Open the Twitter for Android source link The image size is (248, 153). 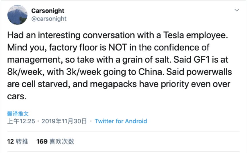[x=121, y=121]
